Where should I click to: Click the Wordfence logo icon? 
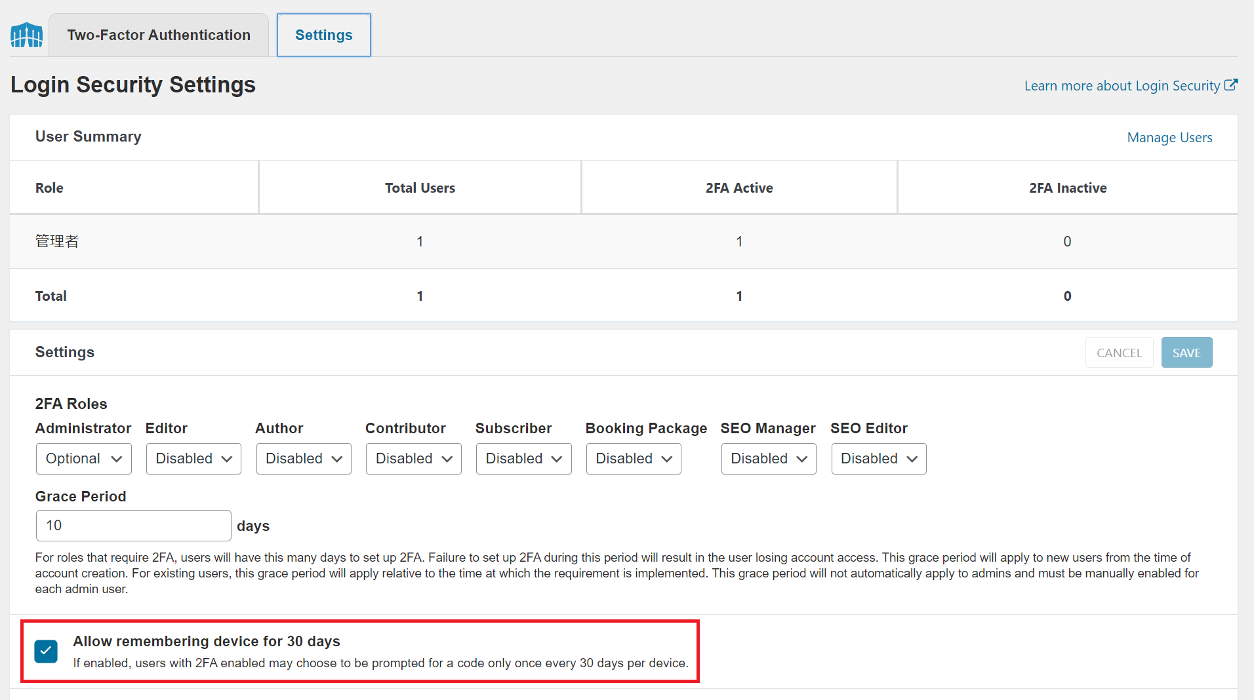click(26, 35)
